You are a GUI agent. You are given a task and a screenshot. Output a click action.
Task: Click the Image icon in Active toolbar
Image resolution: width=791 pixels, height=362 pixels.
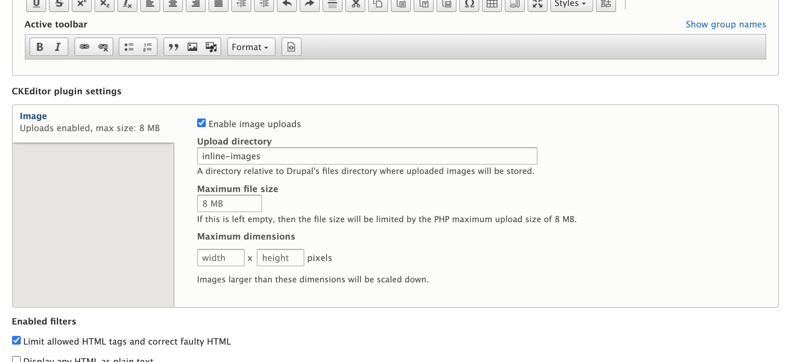[x=192, y=47]
